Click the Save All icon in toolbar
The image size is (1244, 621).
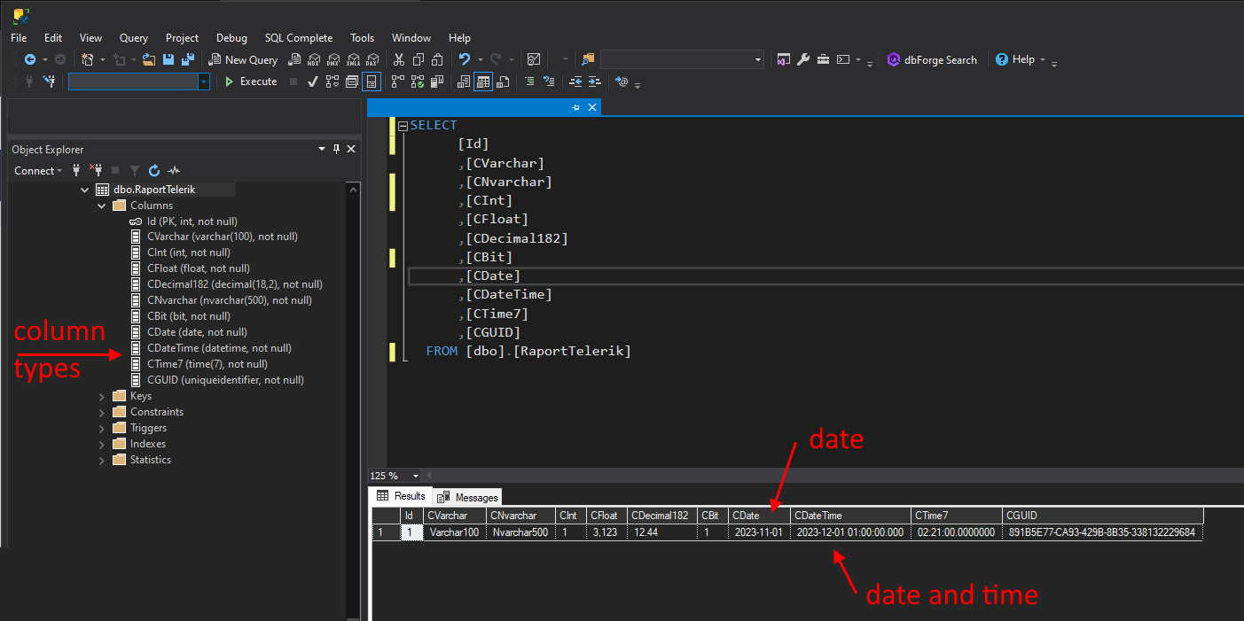pos(188,59)
